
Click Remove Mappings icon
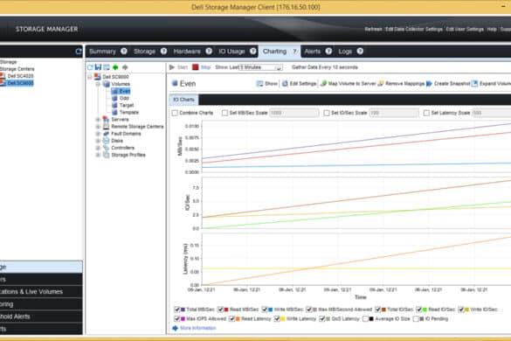pyautogui.click(x=381, y=84)
